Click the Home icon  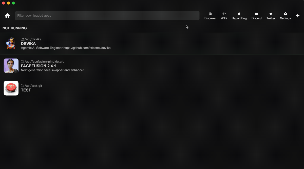(7, 16)
